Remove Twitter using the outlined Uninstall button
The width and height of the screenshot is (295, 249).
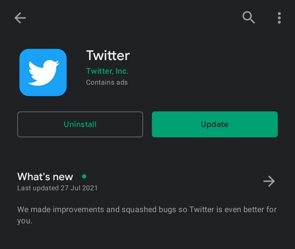(80, 124)
